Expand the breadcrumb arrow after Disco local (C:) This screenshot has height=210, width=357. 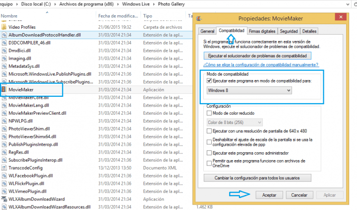pos(55,4)
